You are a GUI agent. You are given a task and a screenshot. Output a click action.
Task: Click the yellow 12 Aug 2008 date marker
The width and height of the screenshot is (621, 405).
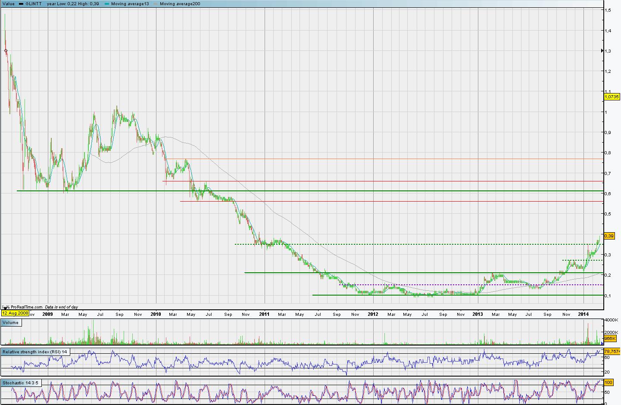pyautogui.click(x=15, y=313)
